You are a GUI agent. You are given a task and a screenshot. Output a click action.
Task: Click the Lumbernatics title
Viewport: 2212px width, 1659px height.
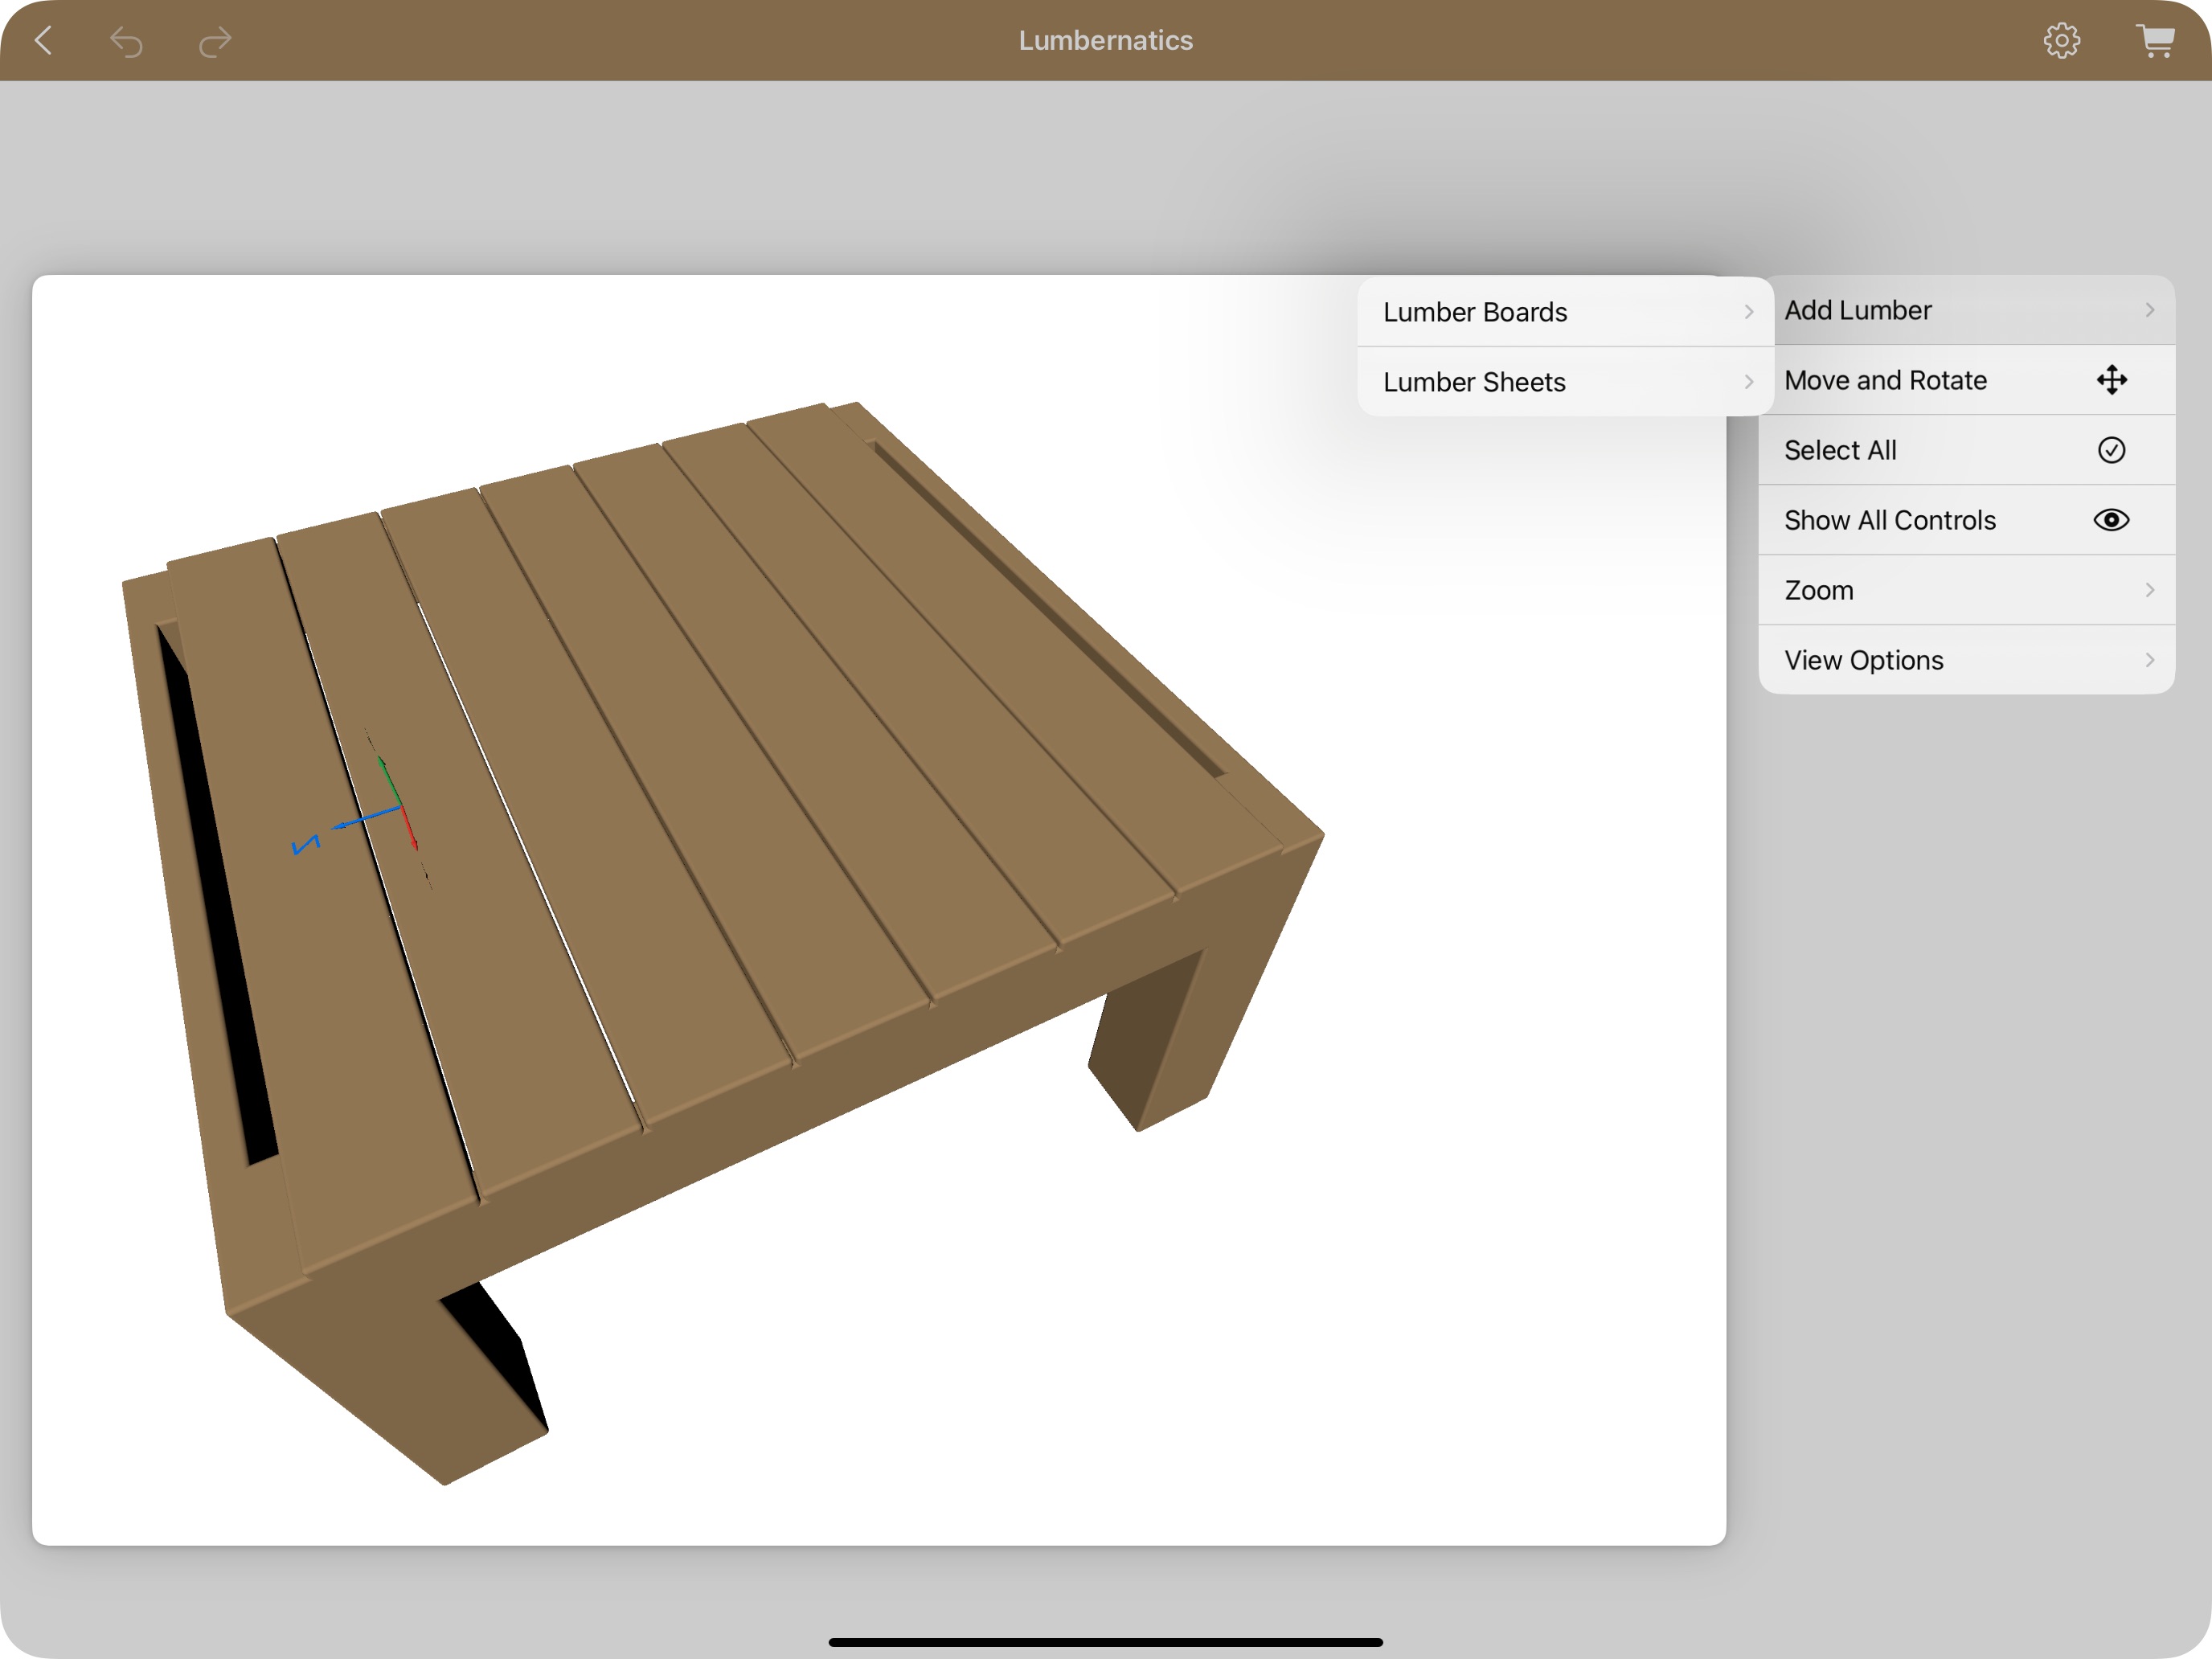click(1105, 40)
